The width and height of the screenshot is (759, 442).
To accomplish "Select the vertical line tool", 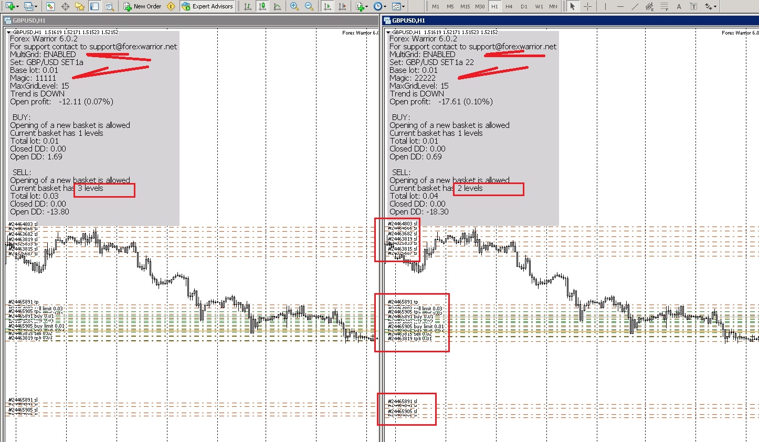I will (605, 6).
